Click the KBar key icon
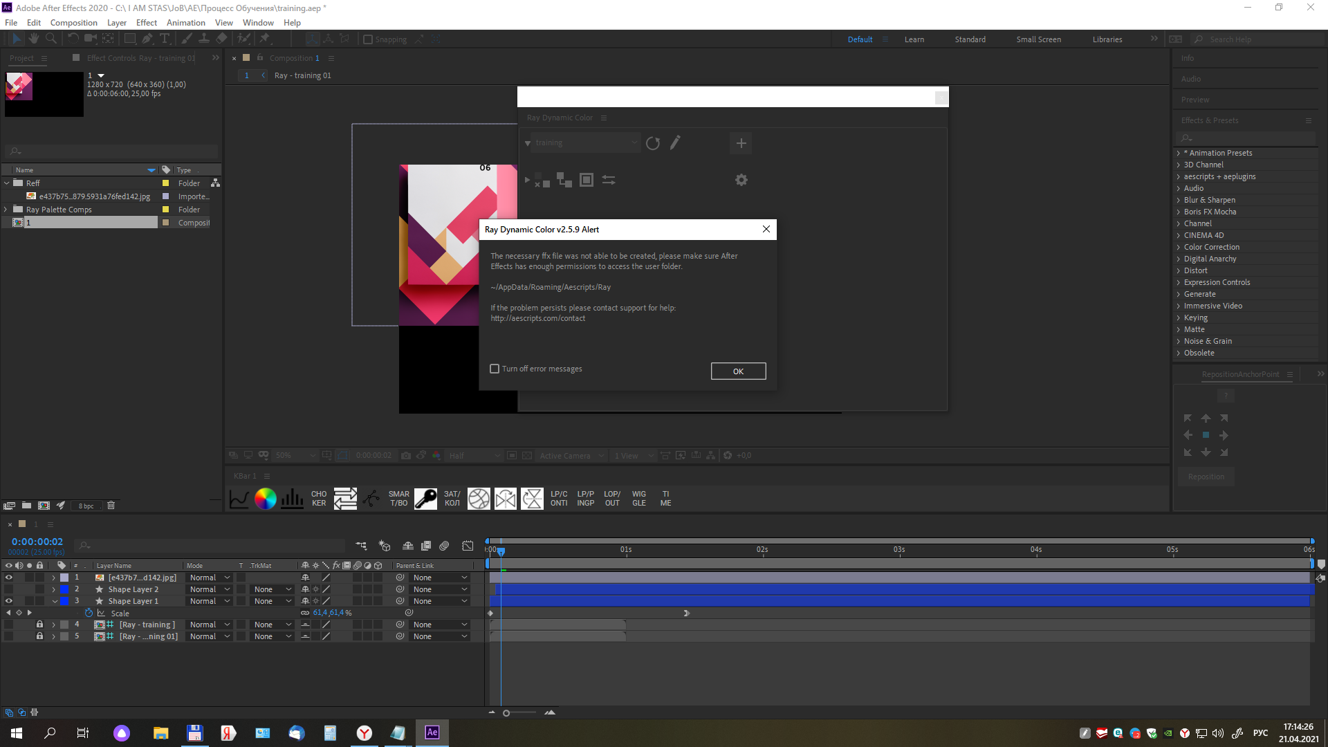 click(x=425, y=499)
